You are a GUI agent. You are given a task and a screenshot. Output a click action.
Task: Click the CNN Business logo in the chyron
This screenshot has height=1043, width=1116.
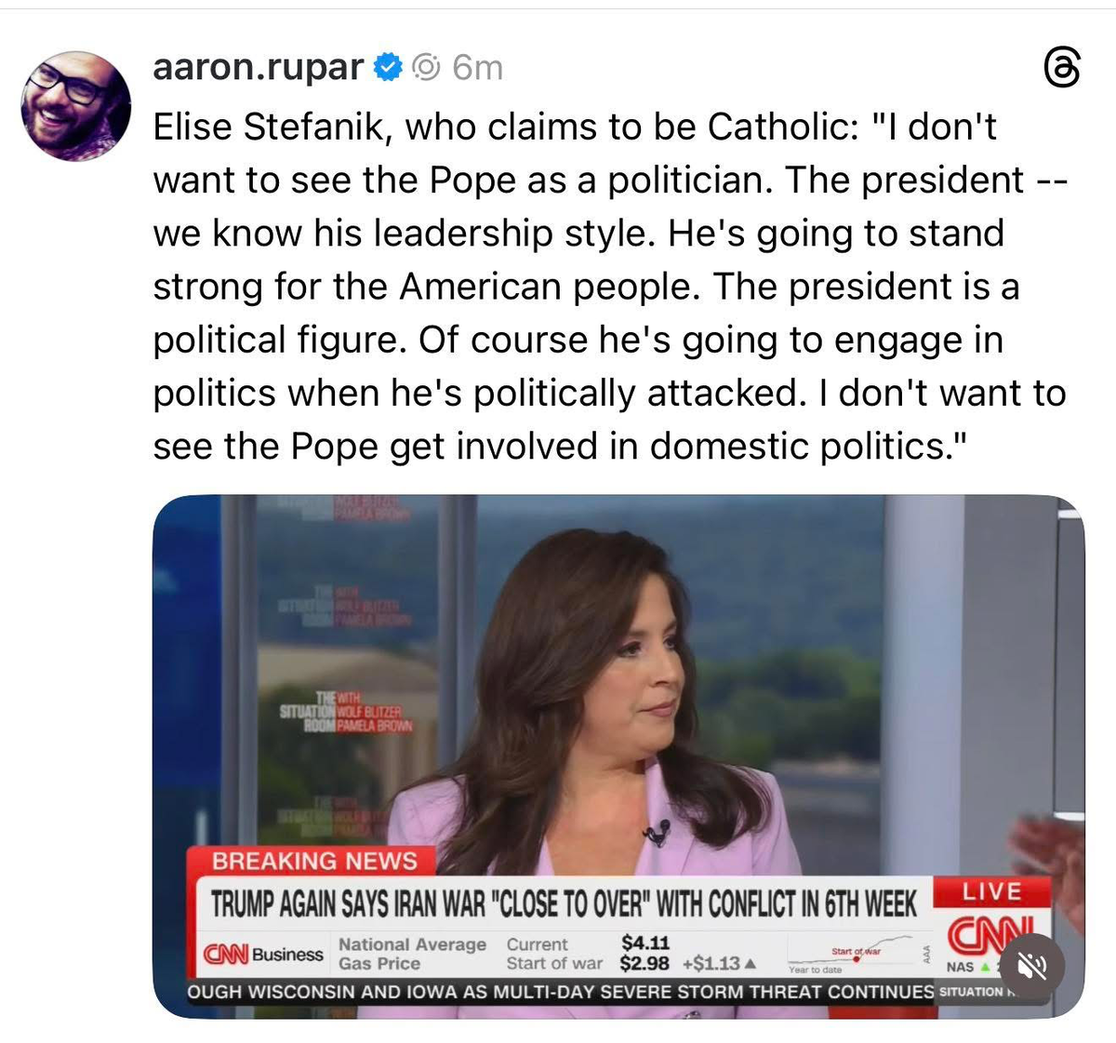click(264, 954)
